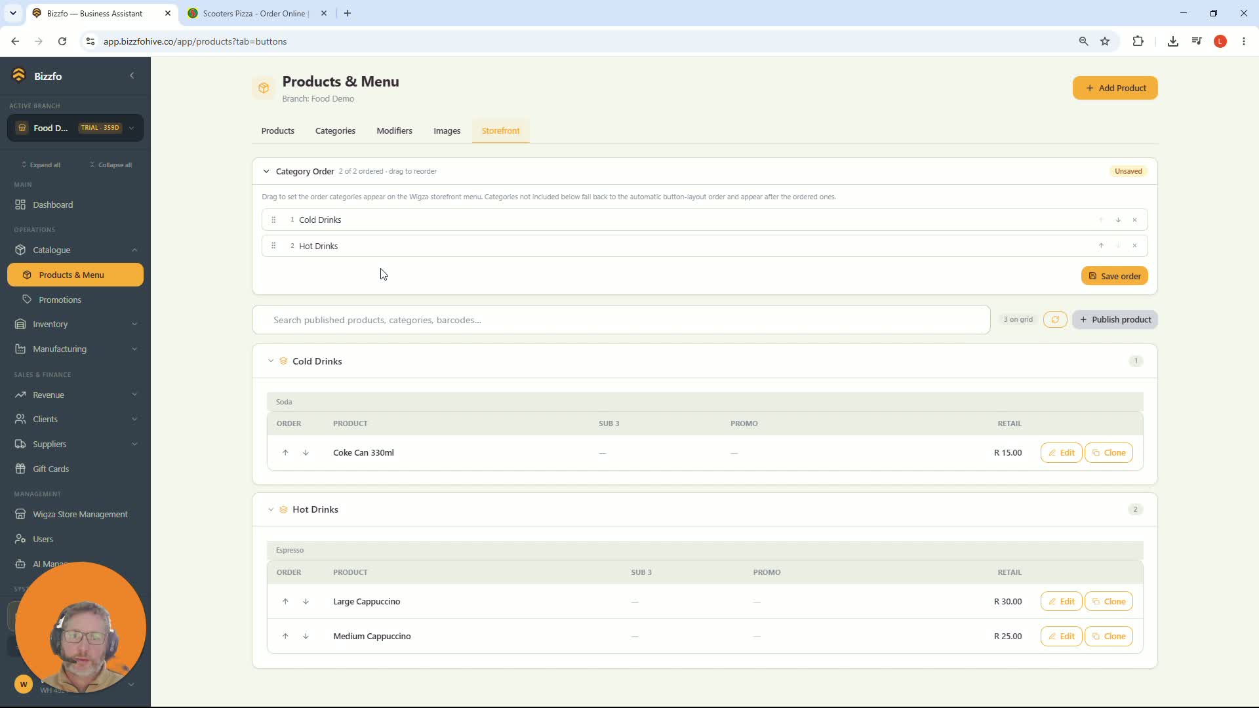
Task: Switch to the Modifiers tab
Action: (x=394, y=130)
